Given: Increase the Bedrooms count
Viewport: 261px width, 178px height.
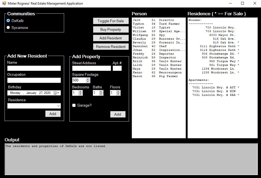Looking at the screenshot, I should (80, 92).
